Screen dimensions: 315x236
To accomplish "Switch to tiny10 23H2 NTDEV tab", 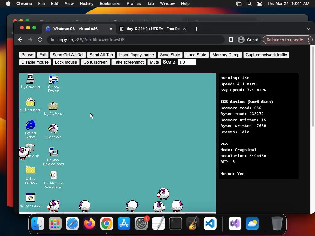I will coord(153,29).
